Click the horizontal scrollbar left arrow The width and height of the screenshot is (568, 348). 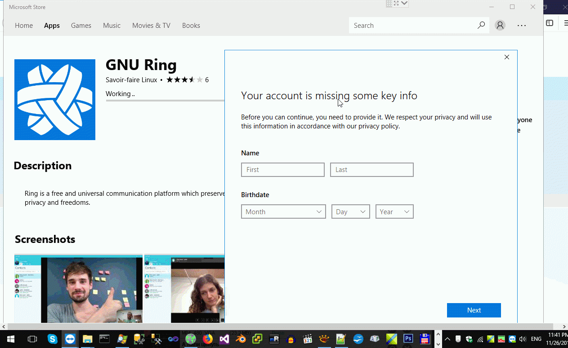click(4, 326)
